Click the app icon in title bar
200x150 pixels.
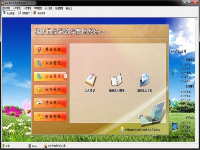2,3
